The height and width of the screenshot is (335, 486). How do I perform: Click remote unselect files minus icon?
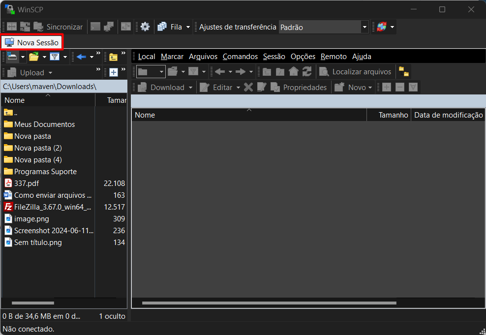point(400,88)
